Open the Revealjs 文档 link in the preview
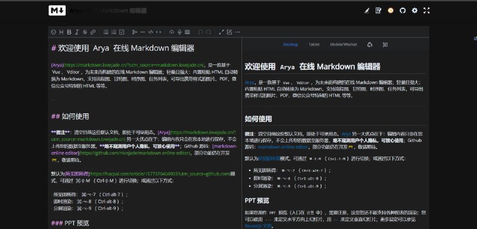The height and width of the screenshot is (229, 477). tap(258, 226)
